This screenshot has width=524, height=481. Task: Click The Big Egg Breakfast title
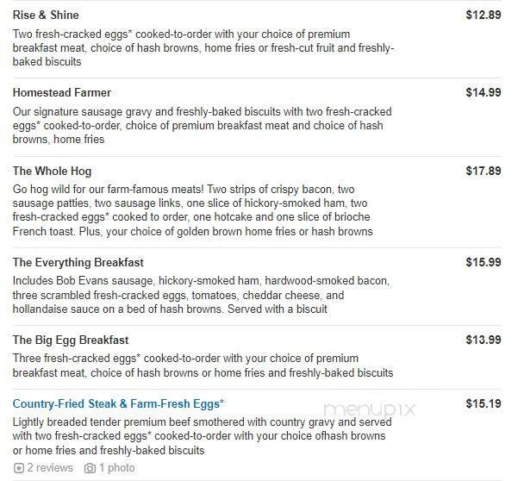(x=71, y=340)
